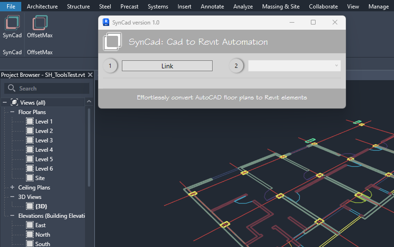This screenshot has width=394, height=247.
Task: Select the Ceiling Plans label
Action: (x=34, y=187)
